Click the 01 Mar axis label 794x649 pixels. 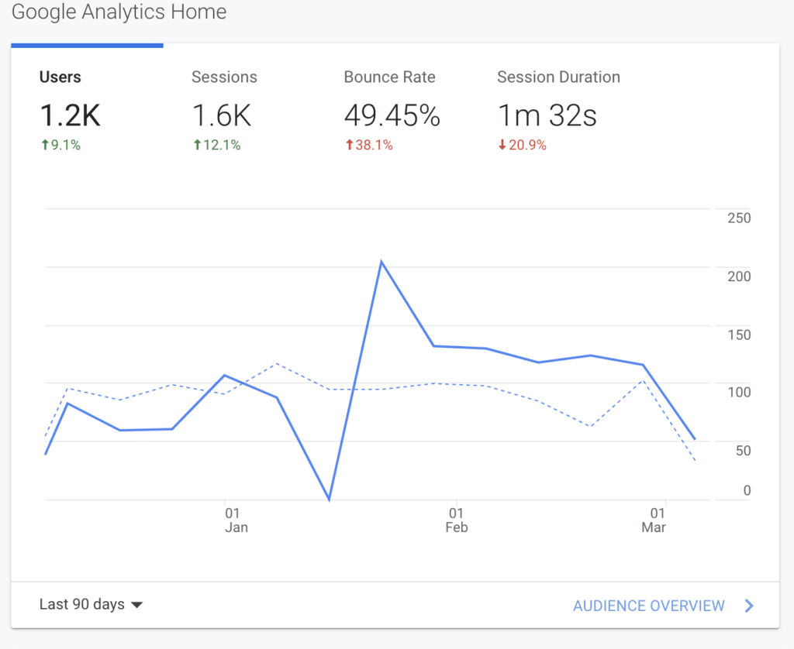point(654,520)
